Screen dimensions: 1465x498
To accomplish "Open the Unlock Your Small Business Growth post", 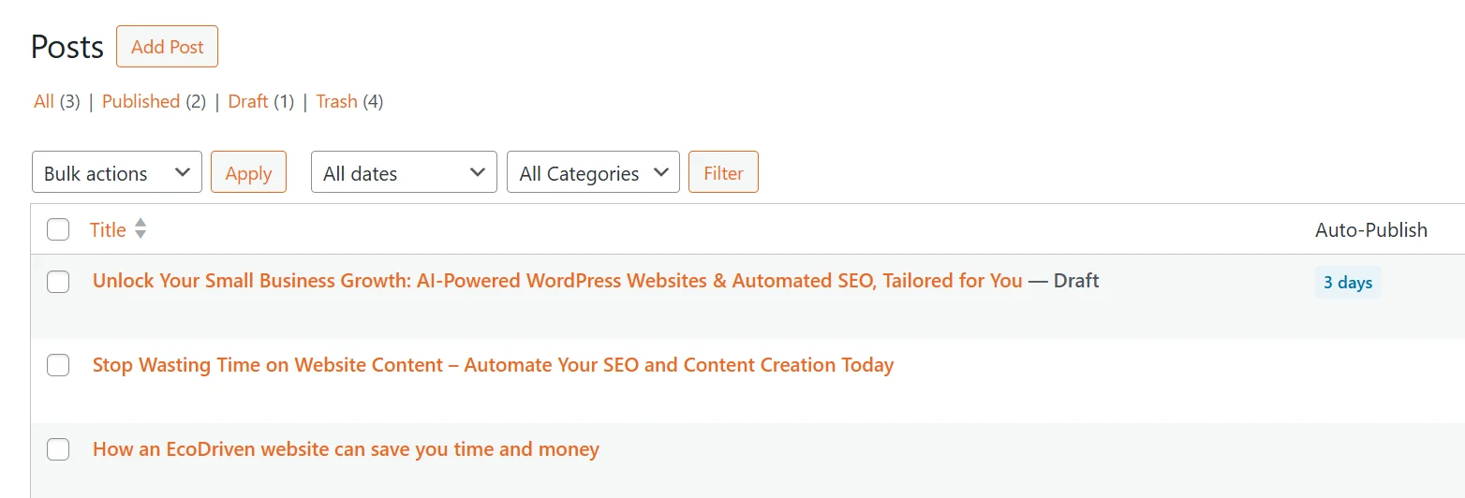I will point(557,281).
